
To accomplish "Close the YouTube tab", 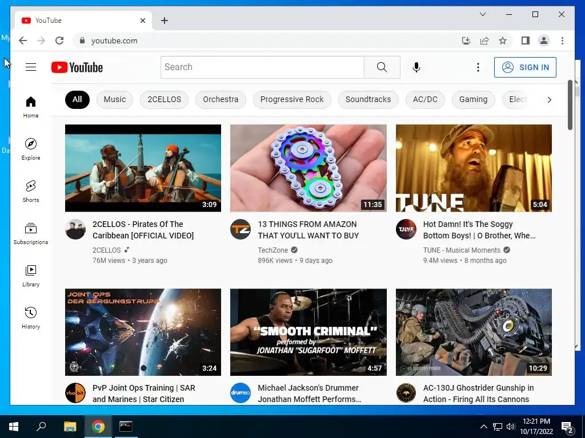I will point(142,21).
